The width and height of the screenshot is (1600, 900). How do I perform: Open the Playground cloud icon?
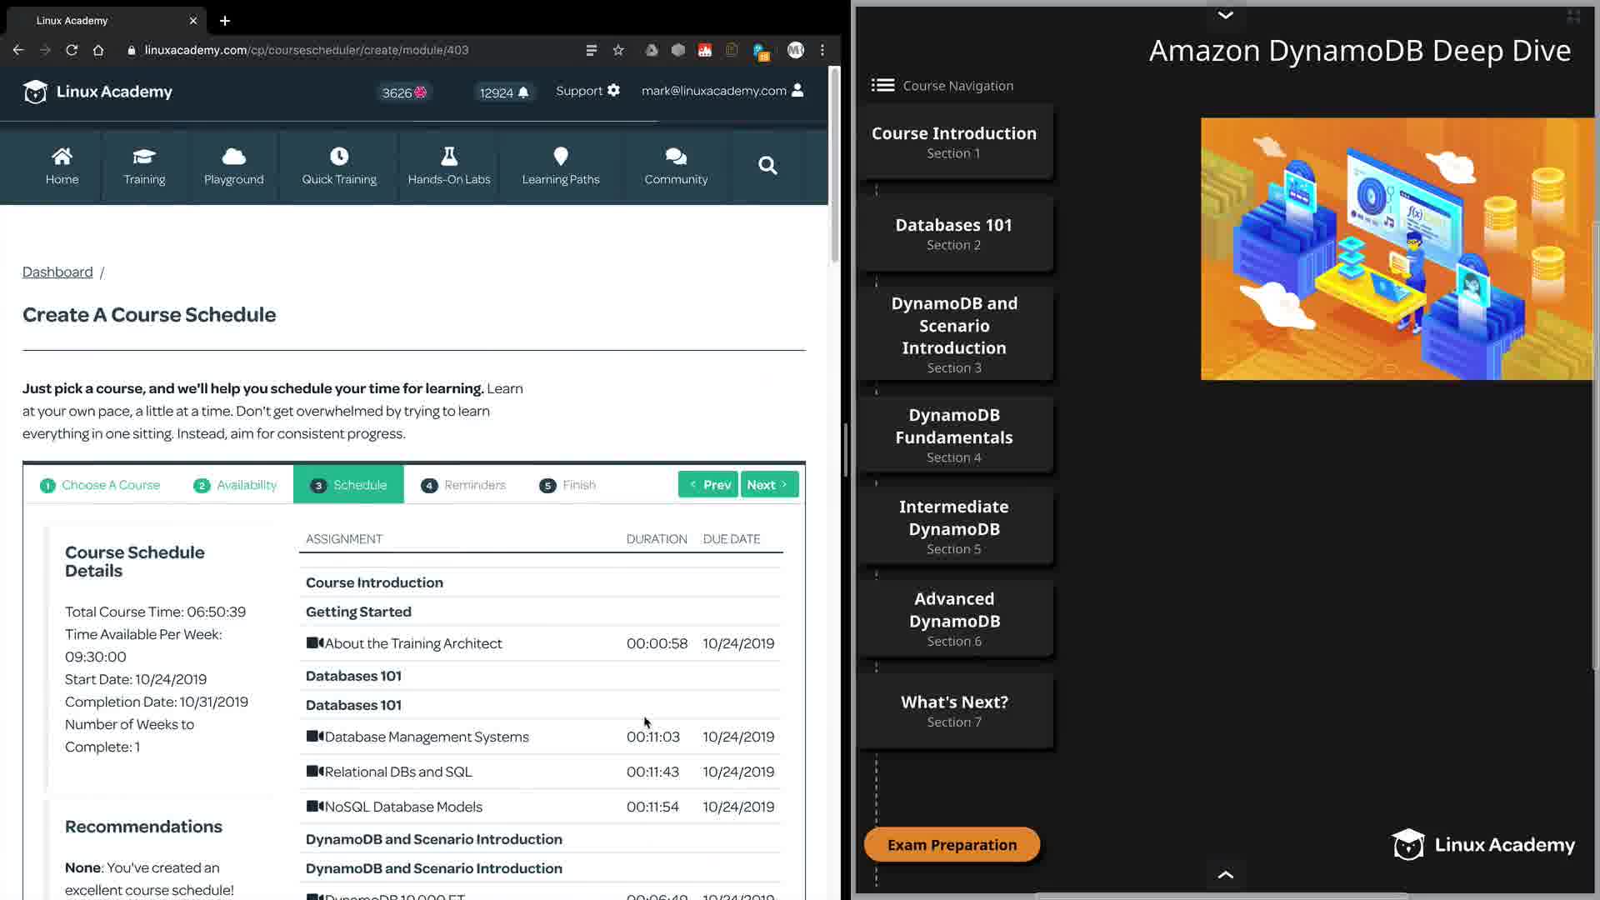(x=233, y=156)
